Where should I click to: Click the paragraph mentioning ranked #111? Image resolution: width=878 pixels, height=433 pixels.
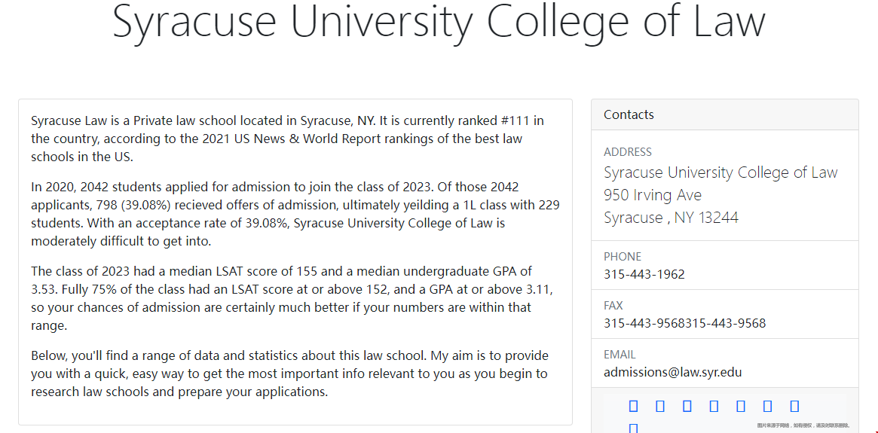287,139
